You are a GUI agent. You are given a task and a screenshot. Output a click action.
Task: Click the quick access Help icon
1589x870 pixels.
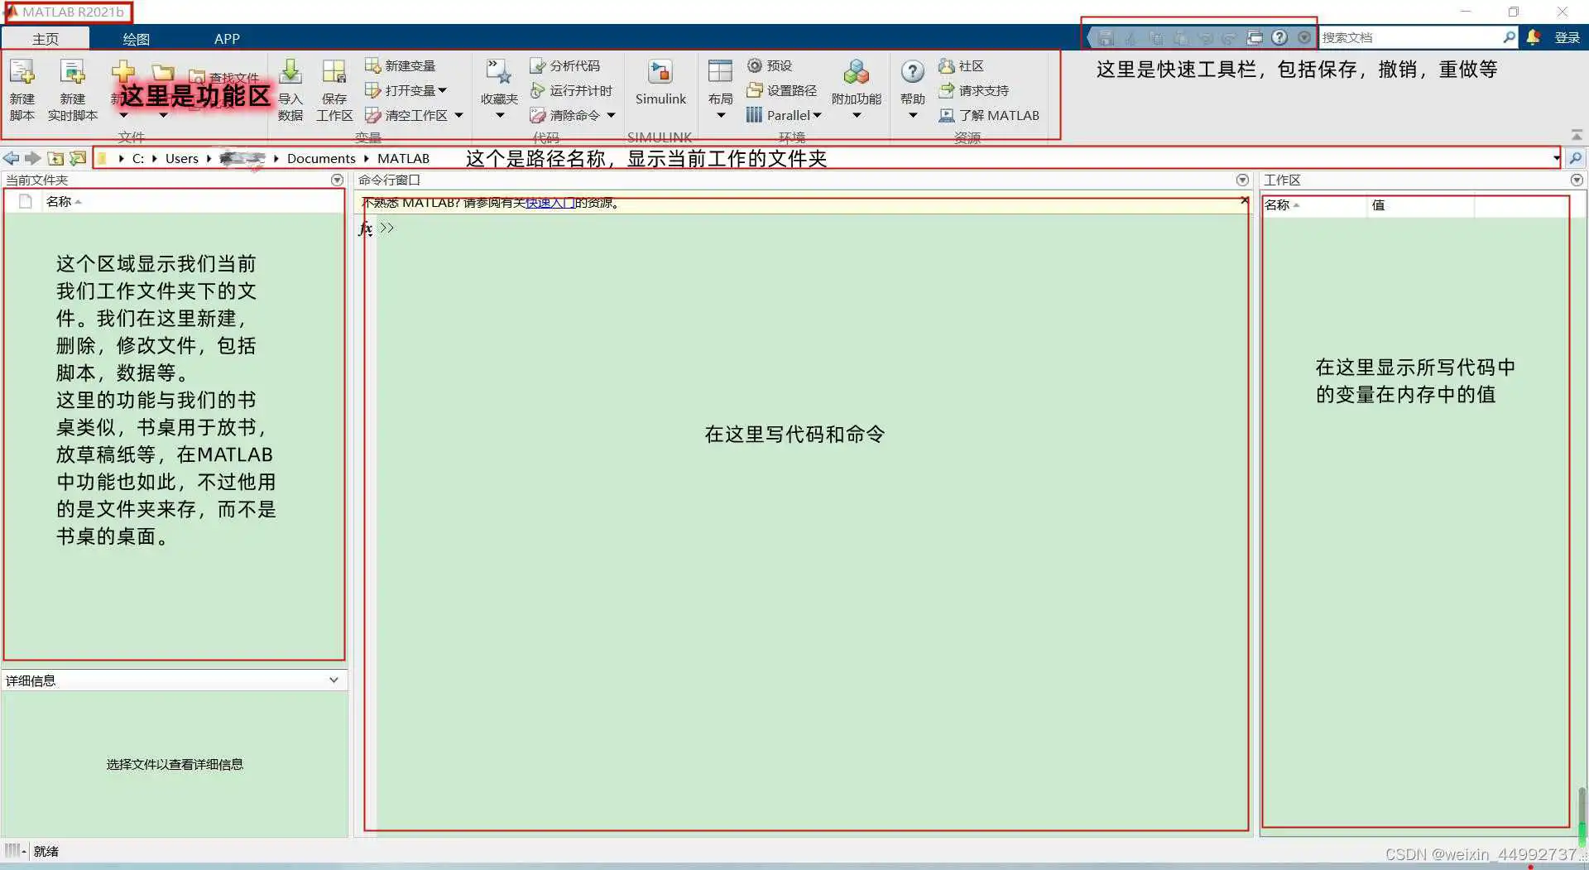click(1279, 37)
